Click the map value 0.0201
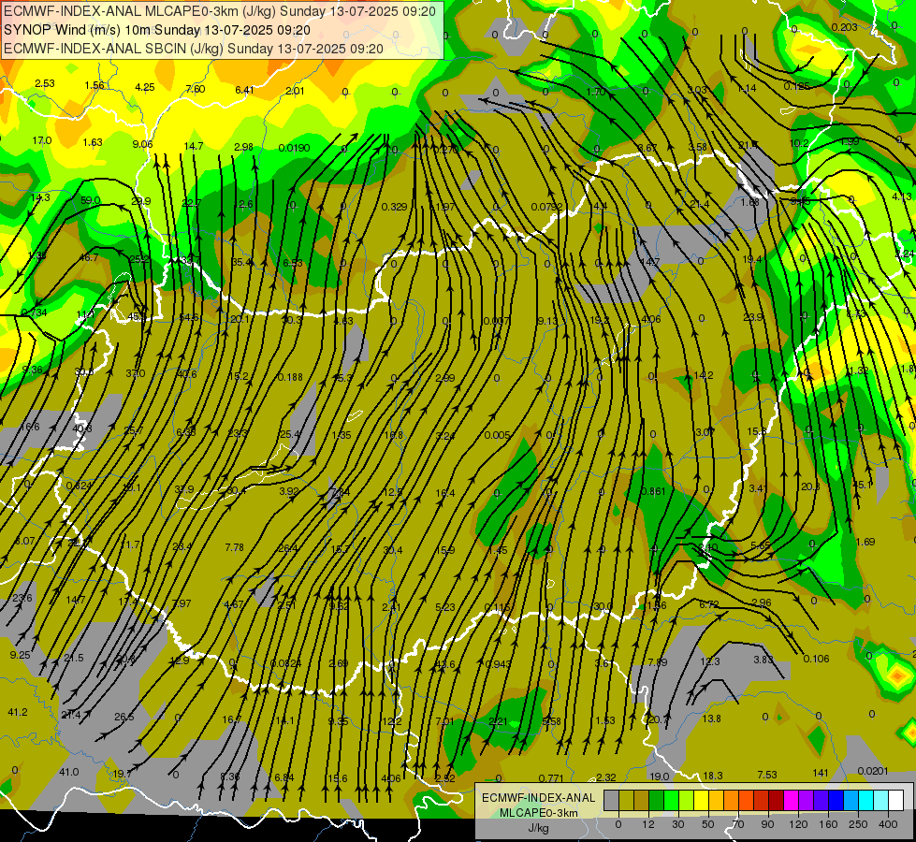This screenshot has height=842, width=916. [x=873, y=771]
